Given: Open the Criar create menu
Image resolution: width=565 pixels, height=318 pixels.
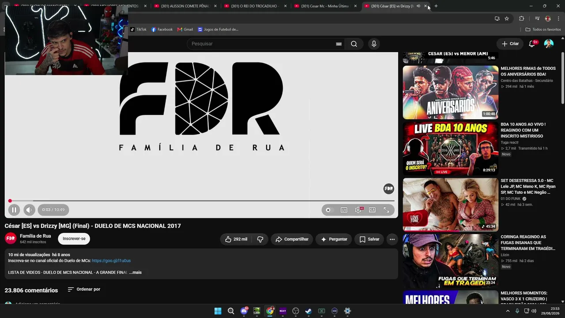Looking at the screenshot, I should 510,44.
